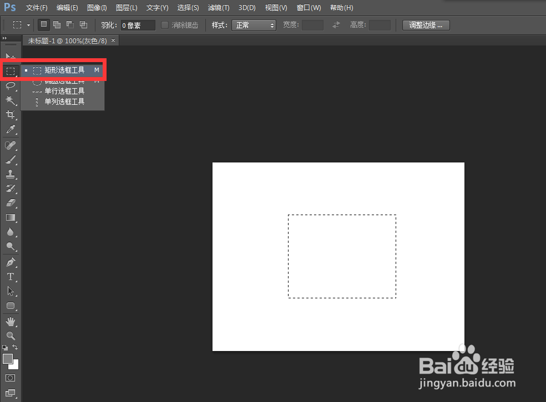
Task: Open the 编辑(E) menu
Action: pos(67,8)
